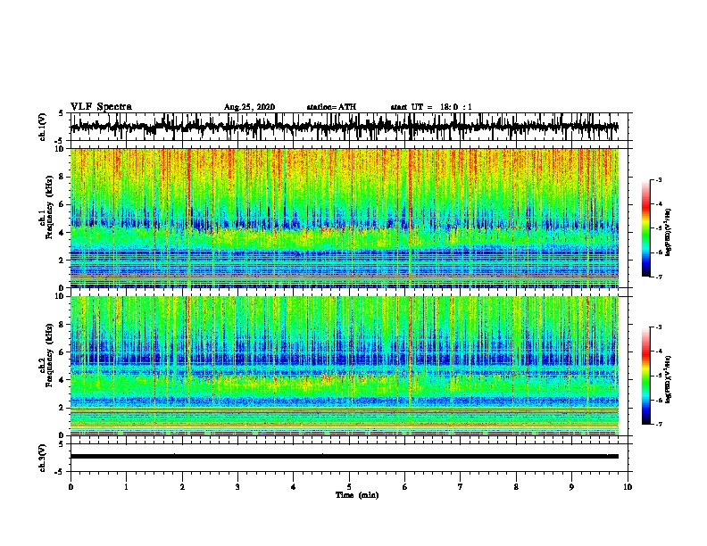
Task: Click time axis tick label "9"
Action: 571,487
